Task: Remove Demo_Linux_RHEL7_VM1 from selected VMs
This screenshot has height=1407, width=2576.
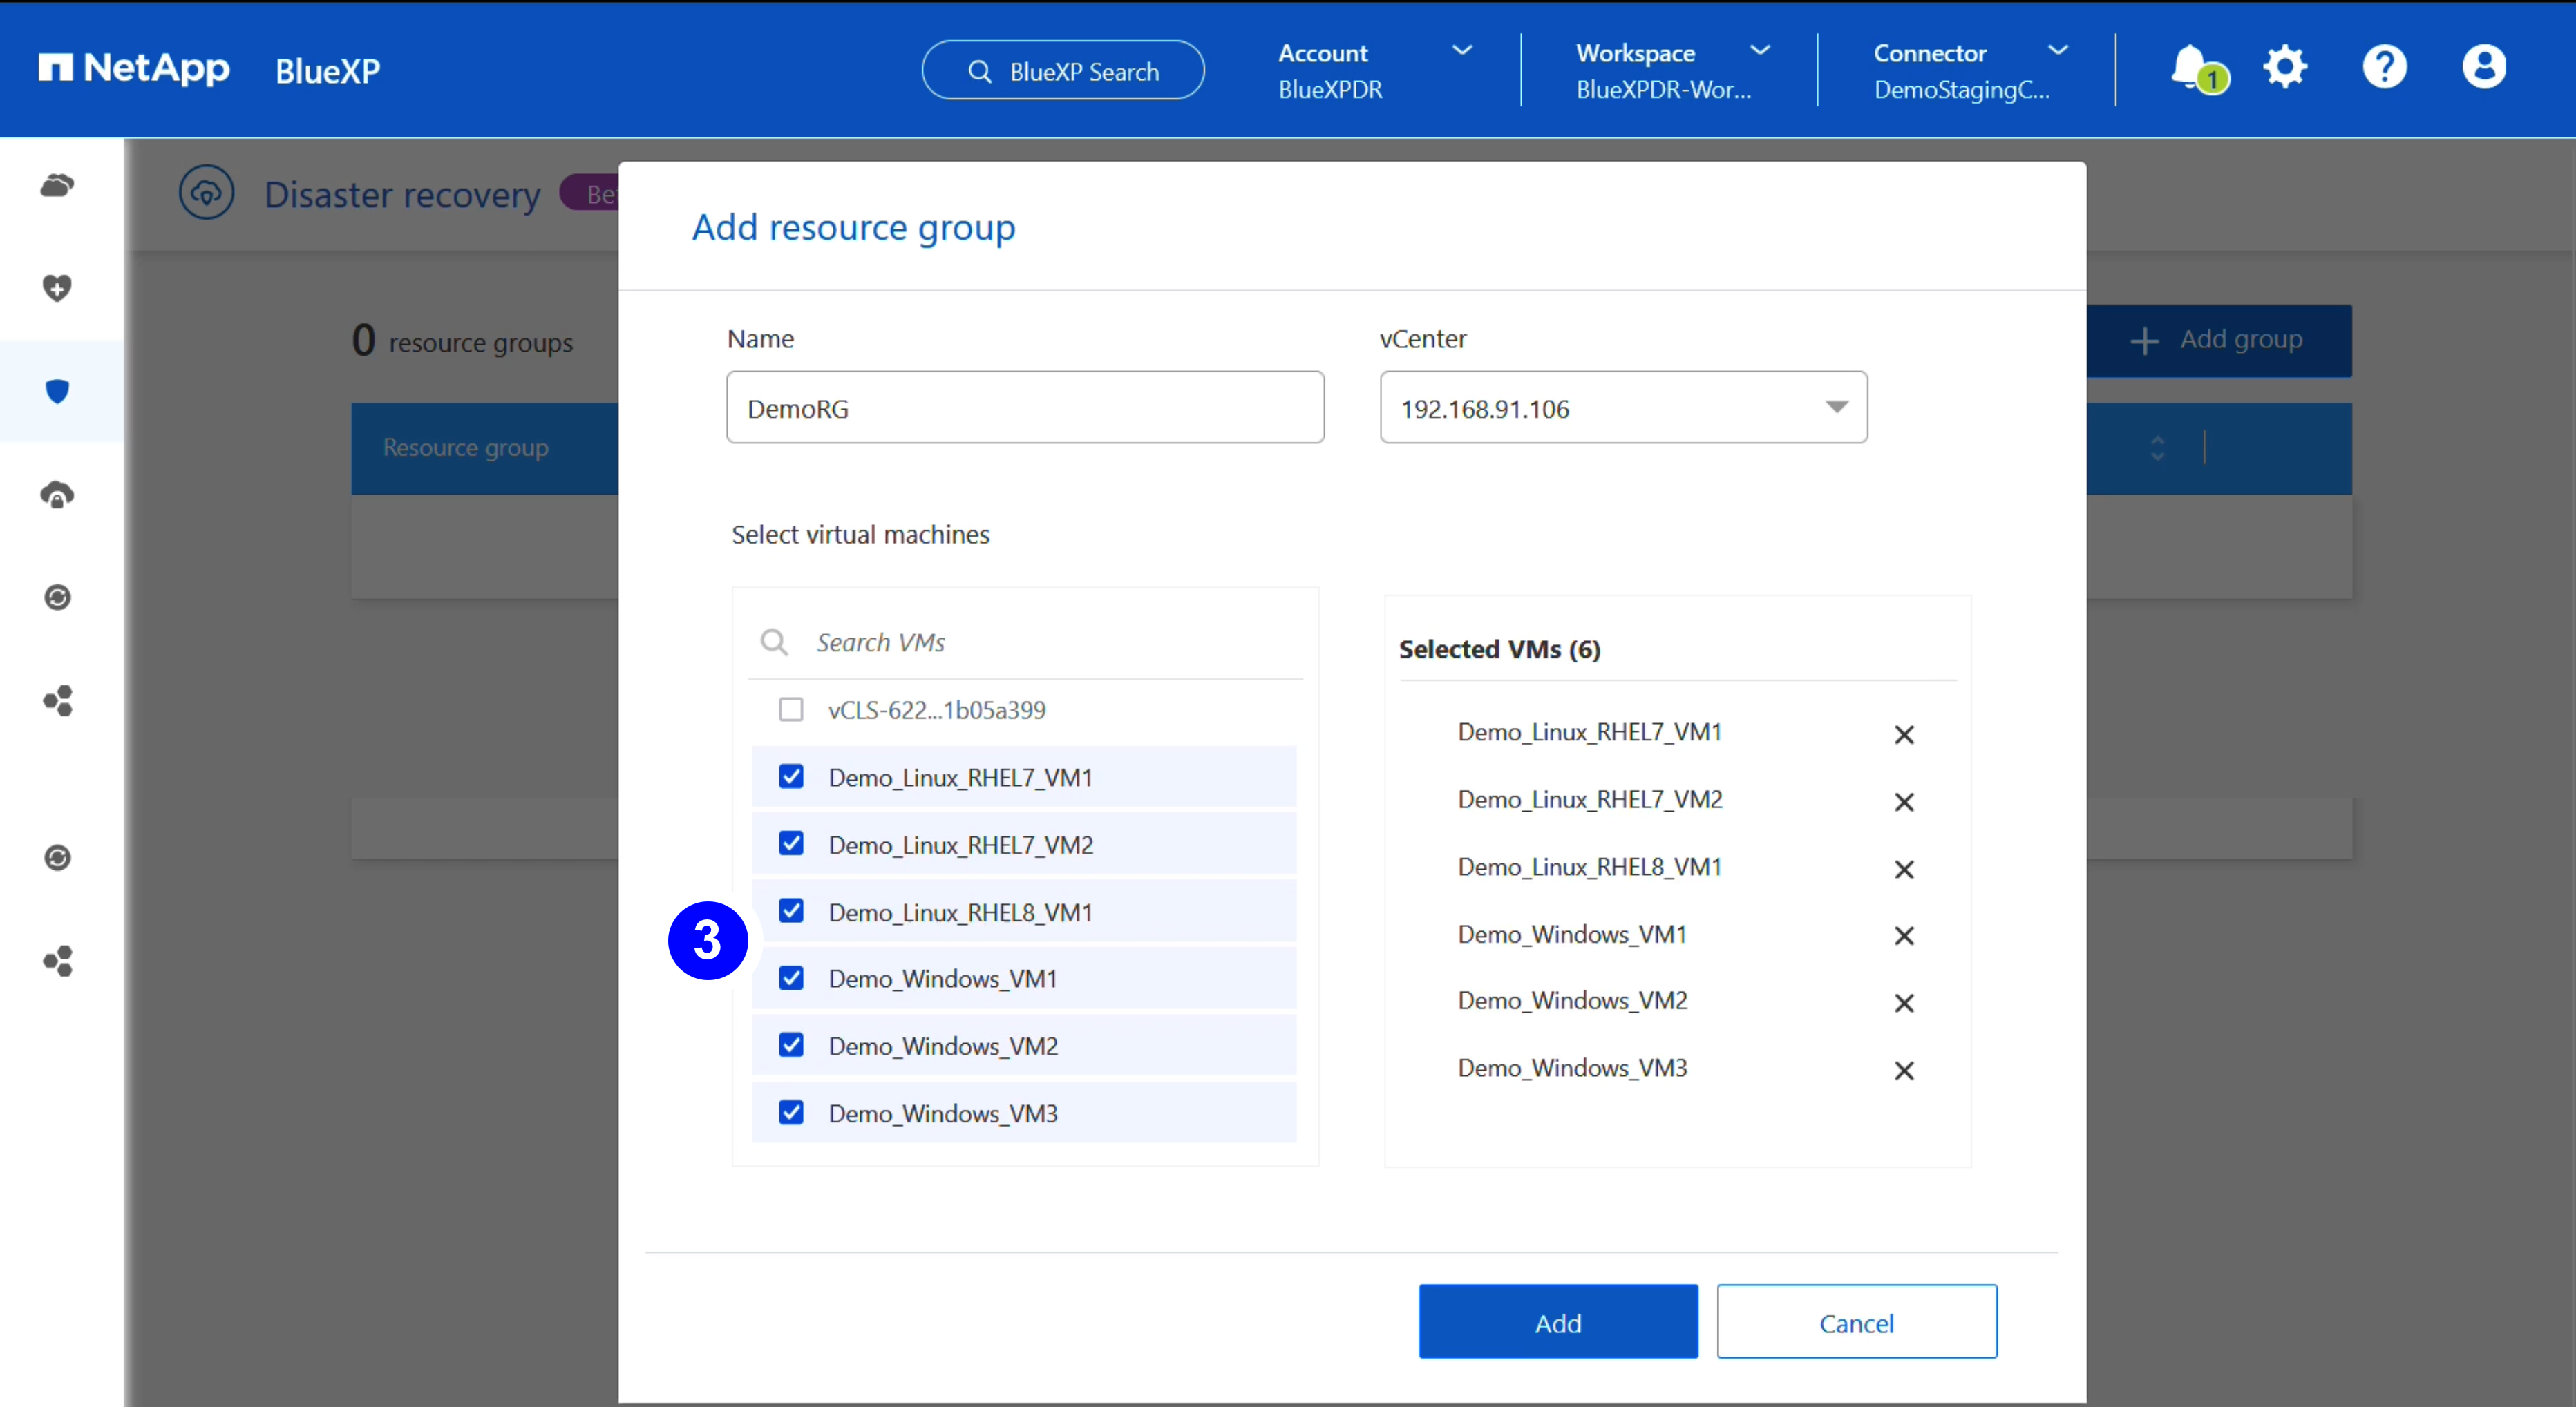Action: (1903, 734)
